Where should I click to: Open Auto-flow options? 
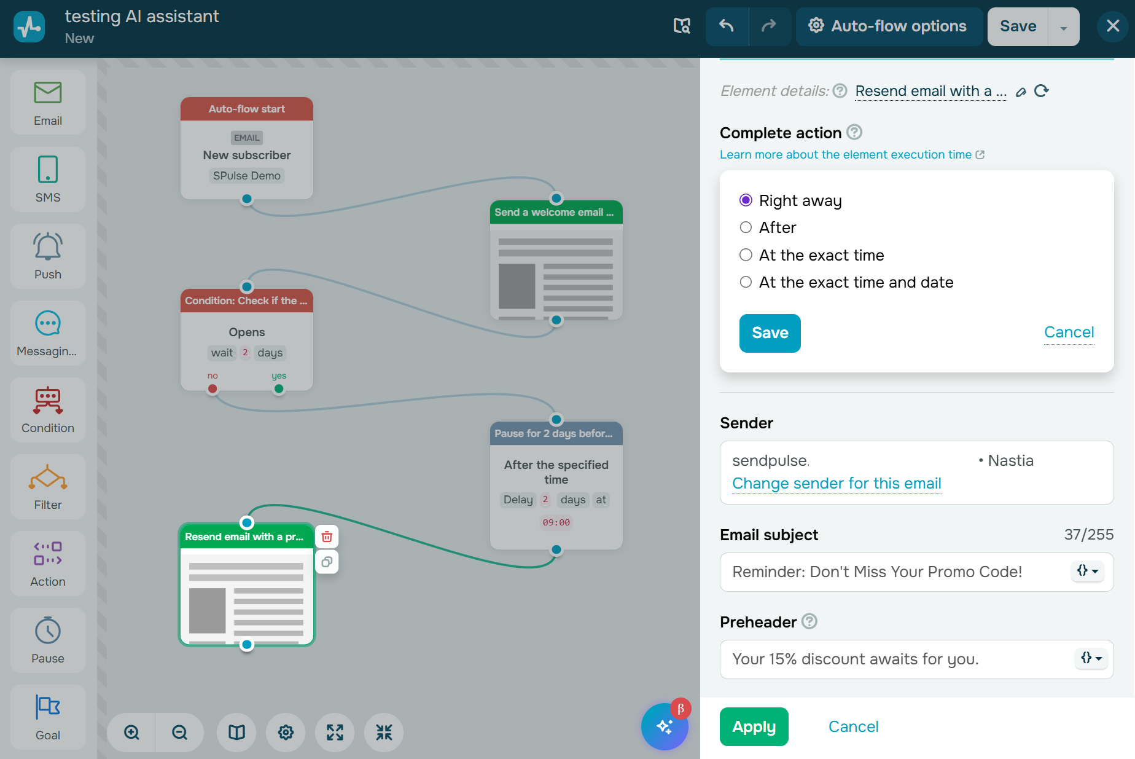coord(889,26)
